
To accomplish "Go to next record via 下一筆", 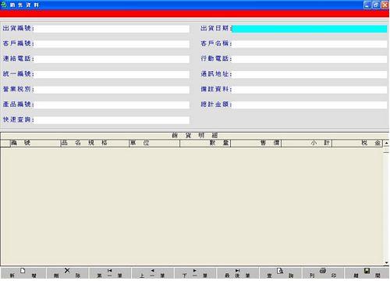I will 195,273.
